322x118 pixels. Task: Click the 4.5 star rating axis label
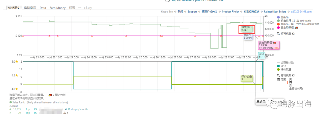click(13, 75)
